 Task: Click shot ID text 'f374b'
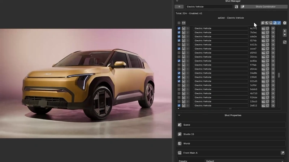point(253,41)
